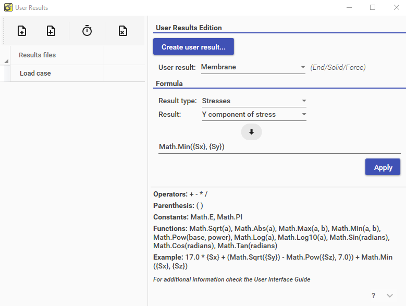The height and width of the screenshot is (306, 406).
Task: Click the add new file icon
Action: (51, 31)
